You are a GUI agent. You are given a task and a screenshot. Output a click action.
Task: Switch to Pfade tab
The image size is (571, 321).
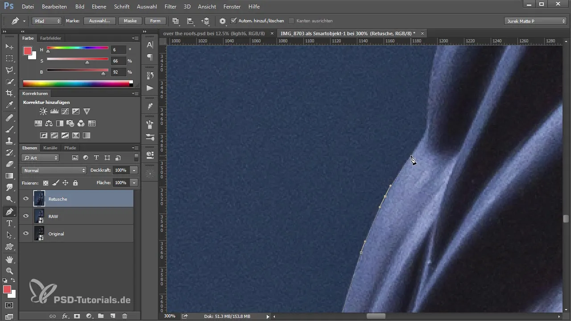tap(70, 148)
